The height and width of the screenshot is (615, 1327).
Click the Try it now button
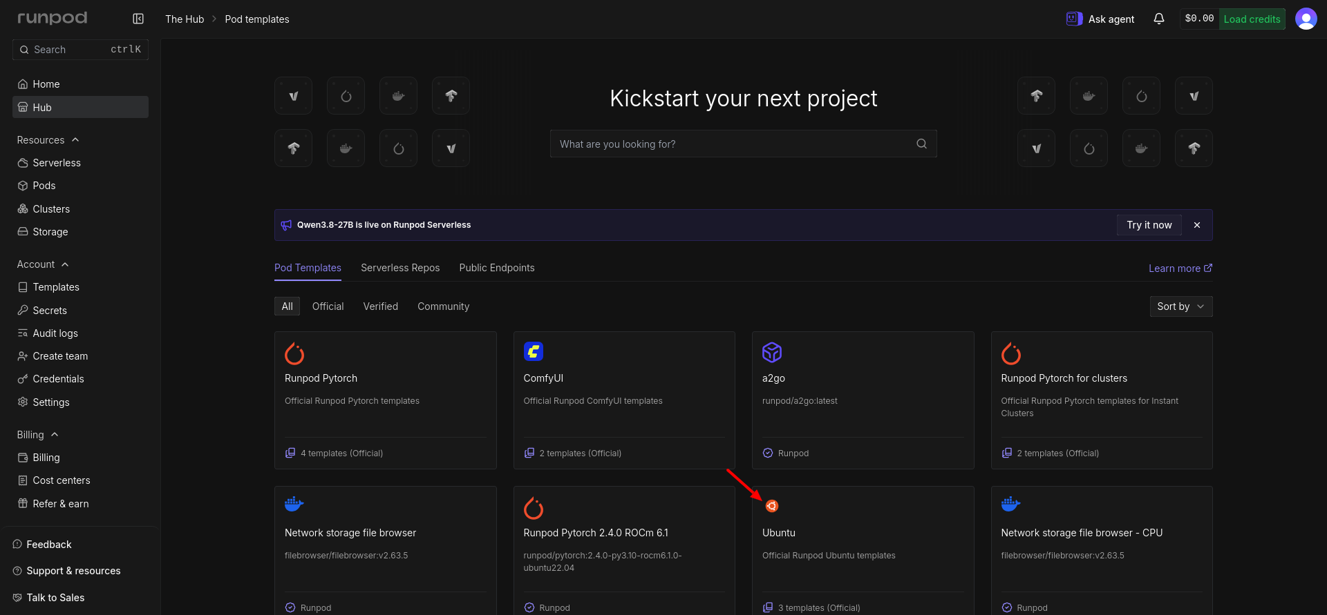click(1149, 225)
